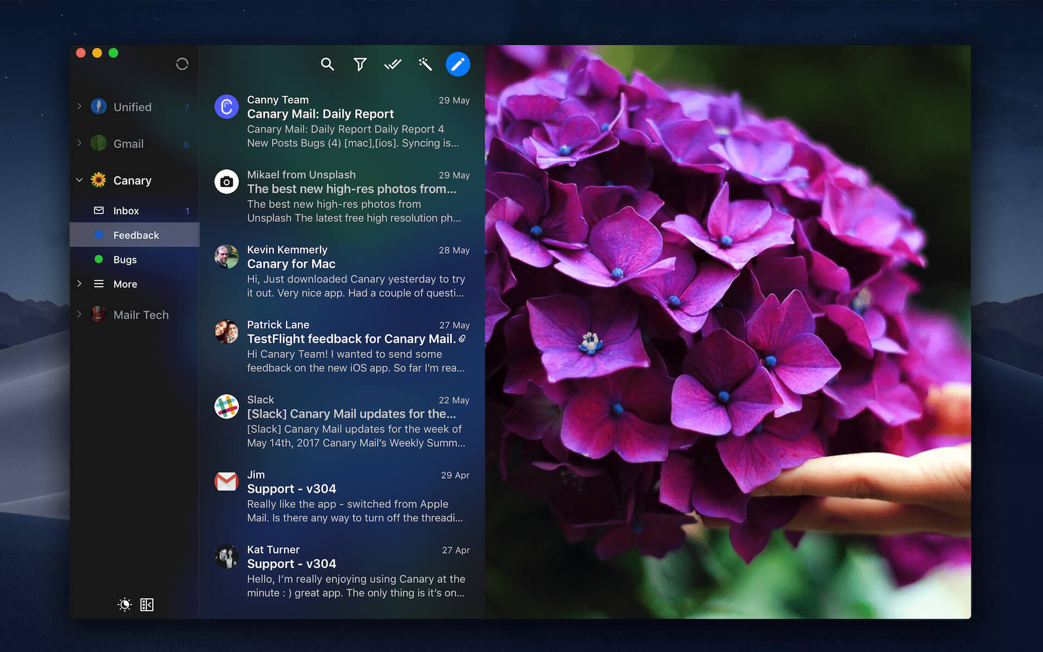Click the Slack logo avatar
Screen dimensions: 1043x652
(227, 406)
